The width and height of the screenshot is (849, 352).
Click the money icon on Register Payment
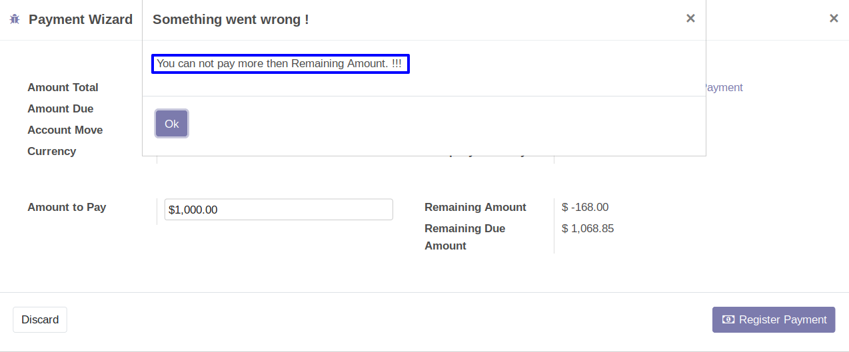click(728, 319)
